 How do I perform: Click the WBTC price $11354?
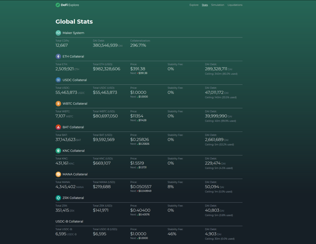coord(137,116)
